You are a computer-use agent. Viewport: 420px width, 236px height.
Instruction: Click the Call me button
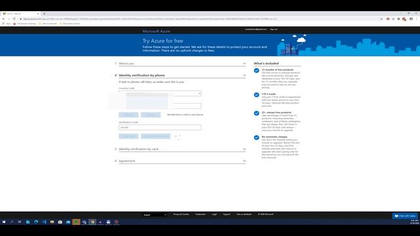coord(150,115)
